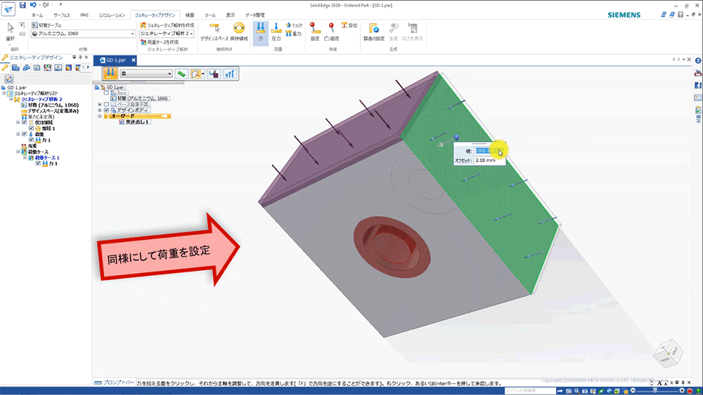
Task: Close the ジェネレーティブデザイン side panel
Action: [x=86, y=58]
